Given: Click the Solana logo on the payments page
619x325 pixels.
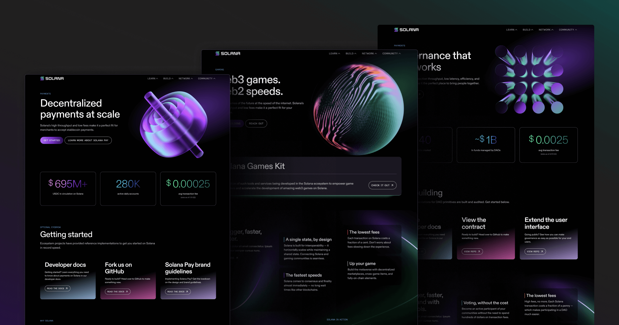Looking at the screenshot, I should click(52, 78).
